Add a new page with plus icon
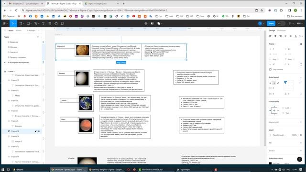Viewport: 306px width, 172px height. click(x=38, y=37)
